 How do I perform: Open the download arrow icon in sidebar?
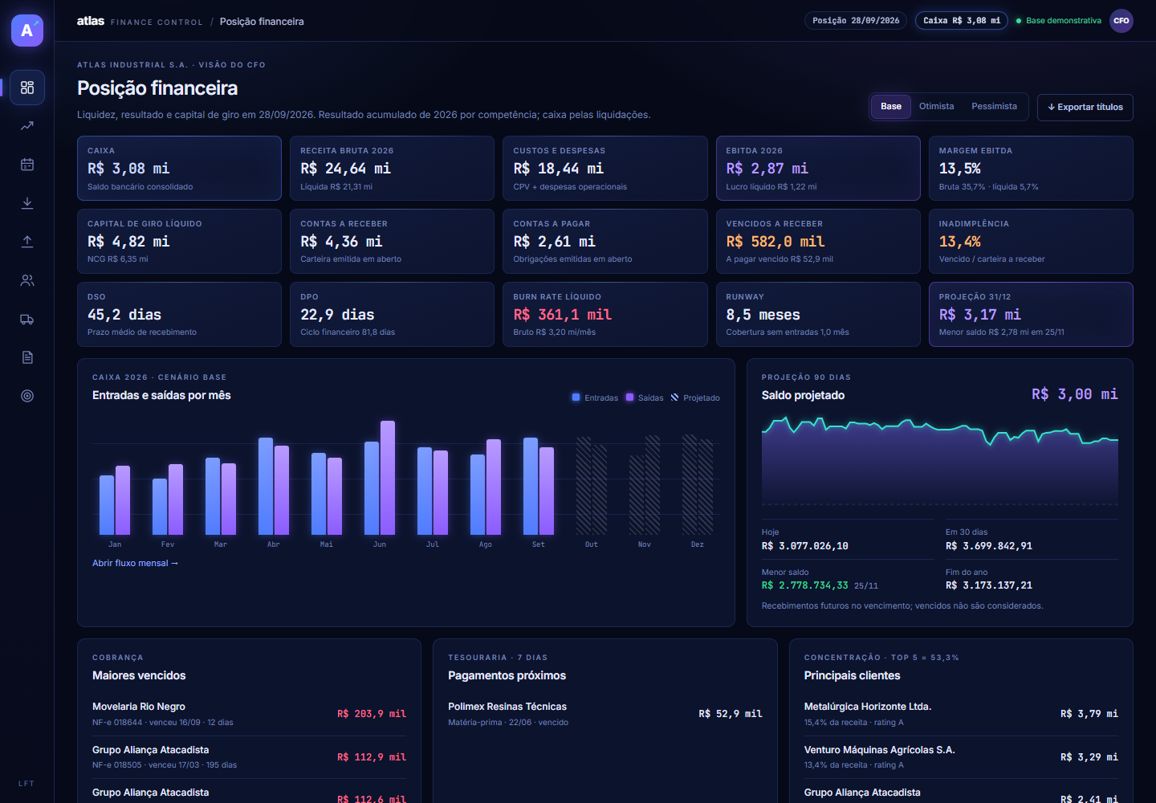27,203
